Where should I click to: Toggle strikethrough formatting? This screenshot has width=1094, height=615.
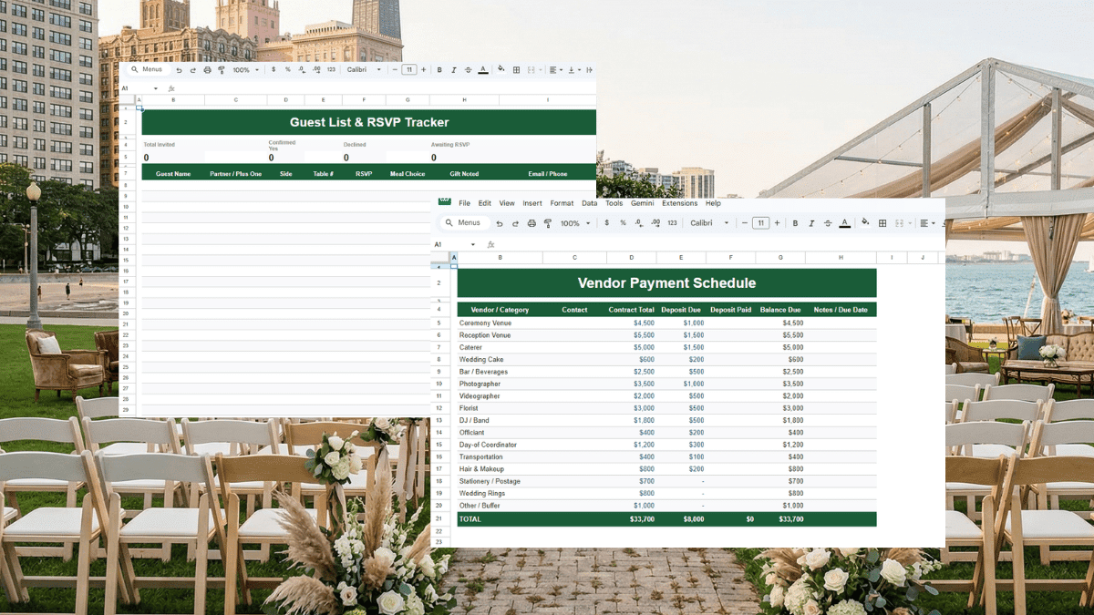click(x=827, y=222)
